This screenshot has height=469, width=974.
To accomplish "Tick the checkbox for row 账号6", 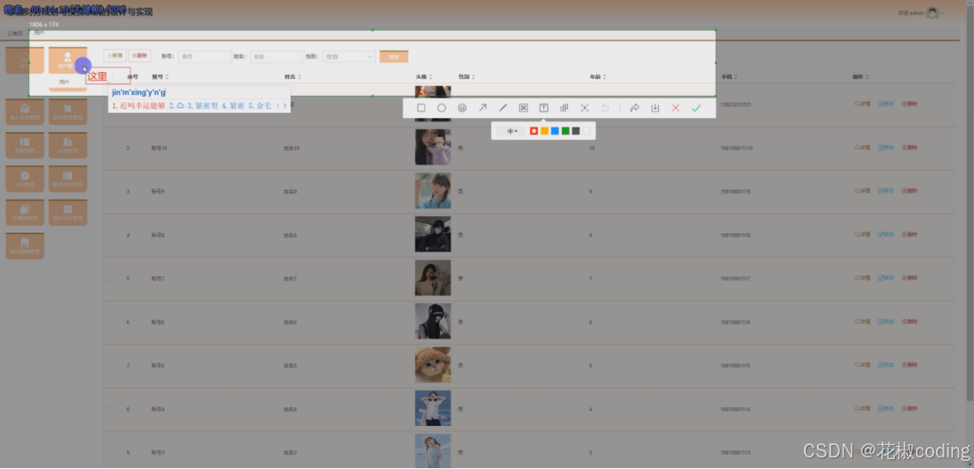I will pyautogui.click(x=109, y=323).
